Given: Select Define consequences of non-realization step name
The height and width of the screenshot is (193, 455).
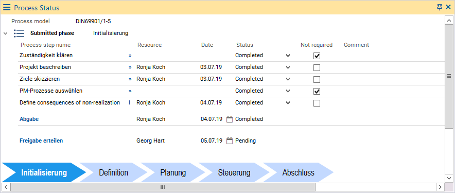Looking at the screenshot, I should (x=69, y=102).
